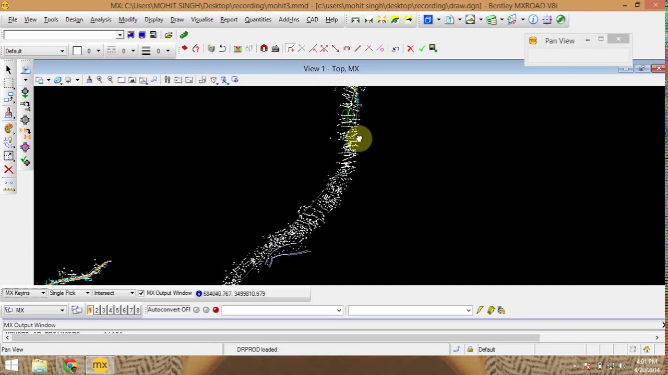Click the blue 3D box icon in top toolbar
The image size is (668, 375).
click(428, 20)
